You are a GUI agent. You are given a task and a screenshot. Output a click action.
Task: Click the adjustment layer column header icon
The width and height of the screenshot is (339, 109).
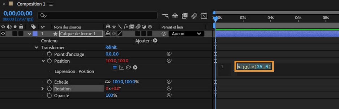click(144, 27)
